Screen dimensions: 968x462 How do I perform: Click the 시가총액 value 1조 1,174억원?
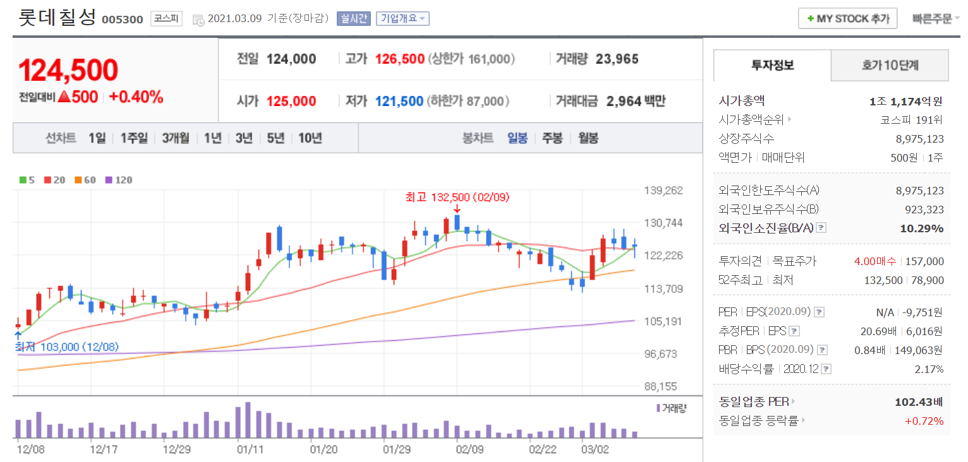tap(906, 100)
